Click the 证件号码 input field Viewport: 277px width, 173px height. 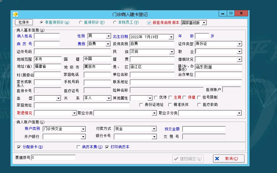(72, 52)
